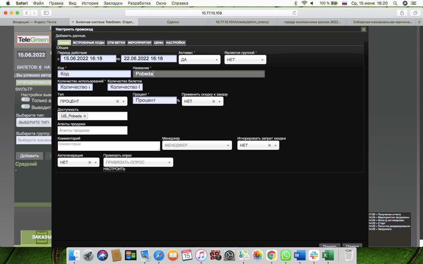Click the Настроить link

(x=114, y=169)
